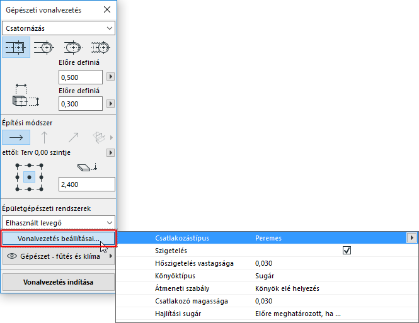The image size is (419, 323).
Task: Select the Átmeneti szabály row
Action: 267,288
